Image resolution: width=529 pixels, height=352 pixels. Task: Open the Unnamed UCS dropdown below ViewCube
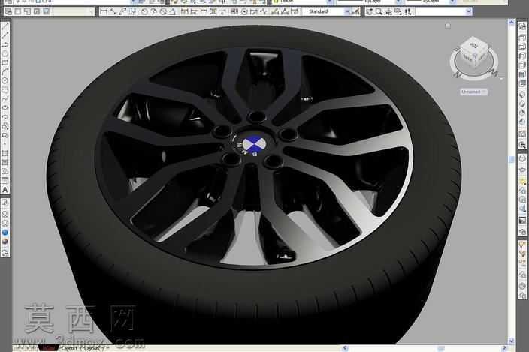pyautogui.click(x=474, y=92)
